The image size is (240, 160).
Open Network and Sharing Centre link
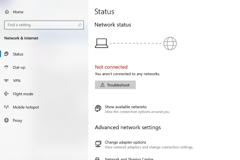(129, 159)
